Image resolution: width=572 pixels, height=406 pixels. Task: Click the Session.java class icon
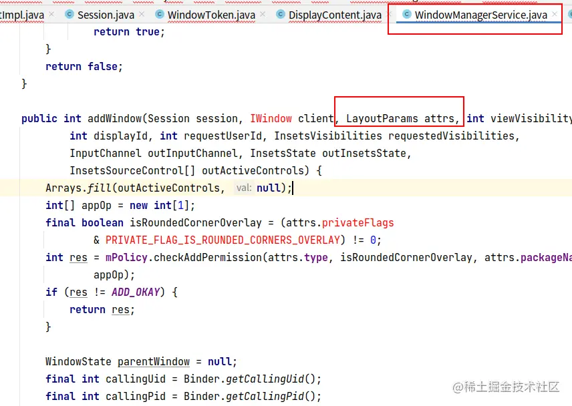click(x=69, y=14)
